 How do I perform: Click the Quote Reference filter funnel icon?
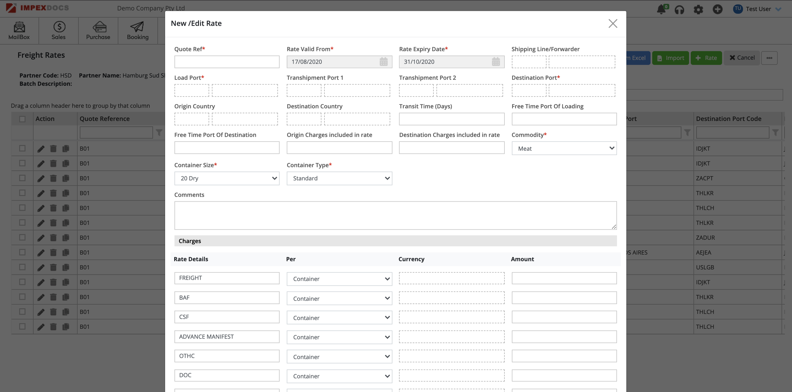pyautogui.click(x=159, y=132)
